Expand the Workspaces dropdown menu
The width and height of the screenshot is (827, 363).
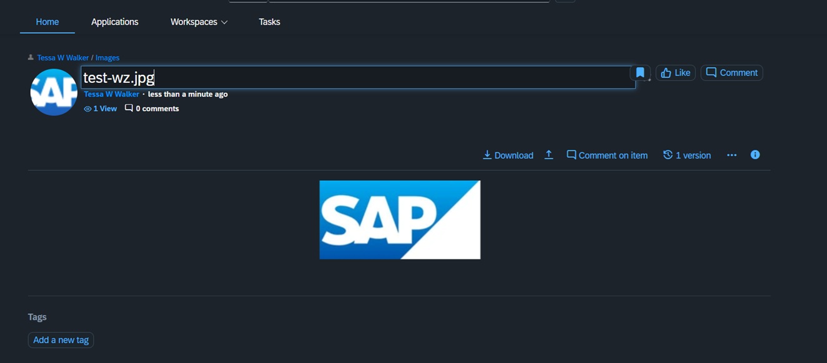pyautogui.click(x=199, y=22)
